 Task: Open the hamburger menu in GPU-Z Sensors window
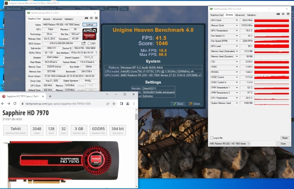coord(288,14)
